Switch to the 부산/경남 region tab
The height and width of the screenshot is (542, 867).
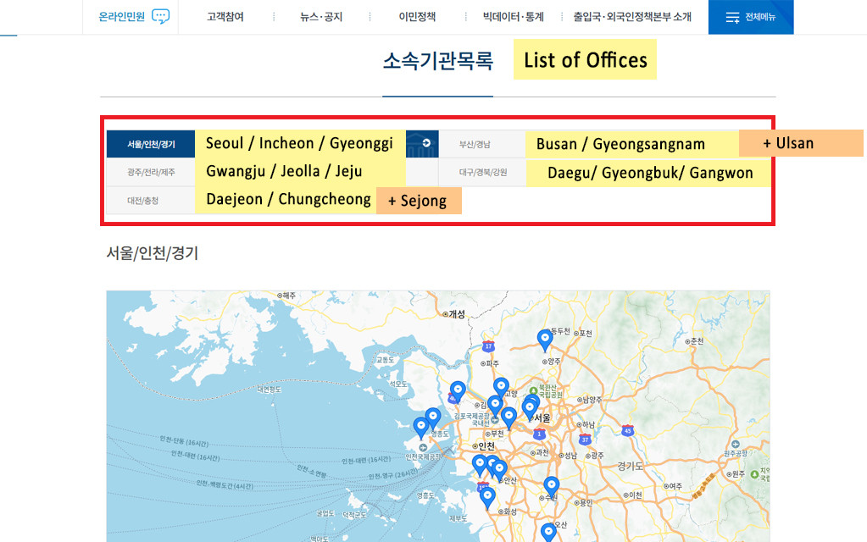(475, 144)
